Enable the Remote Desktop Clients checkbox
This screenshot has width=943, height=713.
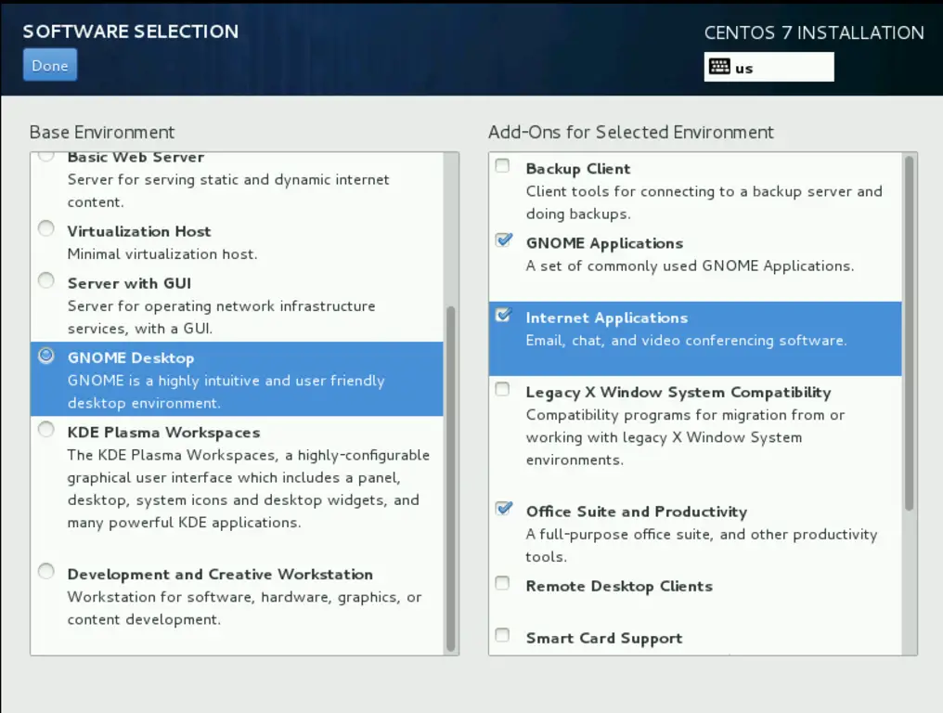pos(502,583)
